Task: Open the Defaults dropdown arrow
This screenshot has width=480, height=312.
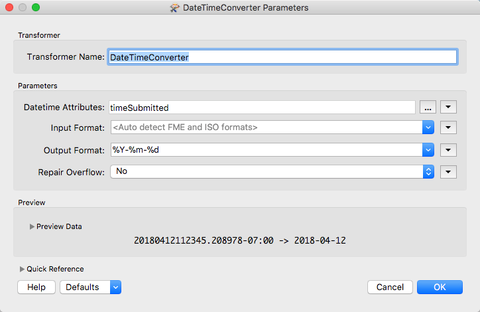Action: 115,287
